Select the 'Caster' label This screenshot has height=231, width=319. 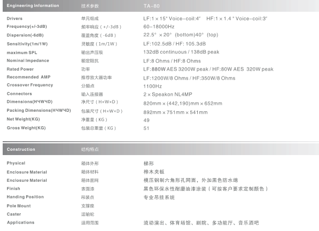(14, 214)
